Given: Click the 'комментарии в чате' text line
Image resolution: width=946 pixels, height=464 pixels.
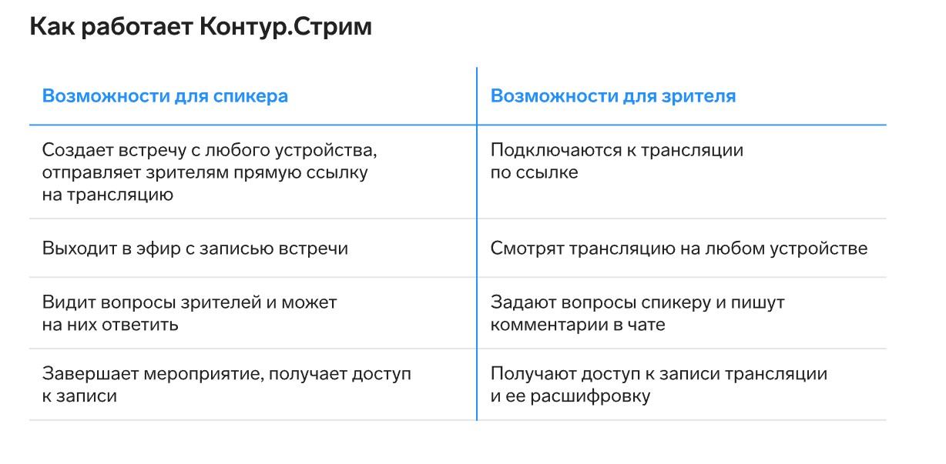Looking at the screenshot, I should 578,324.
